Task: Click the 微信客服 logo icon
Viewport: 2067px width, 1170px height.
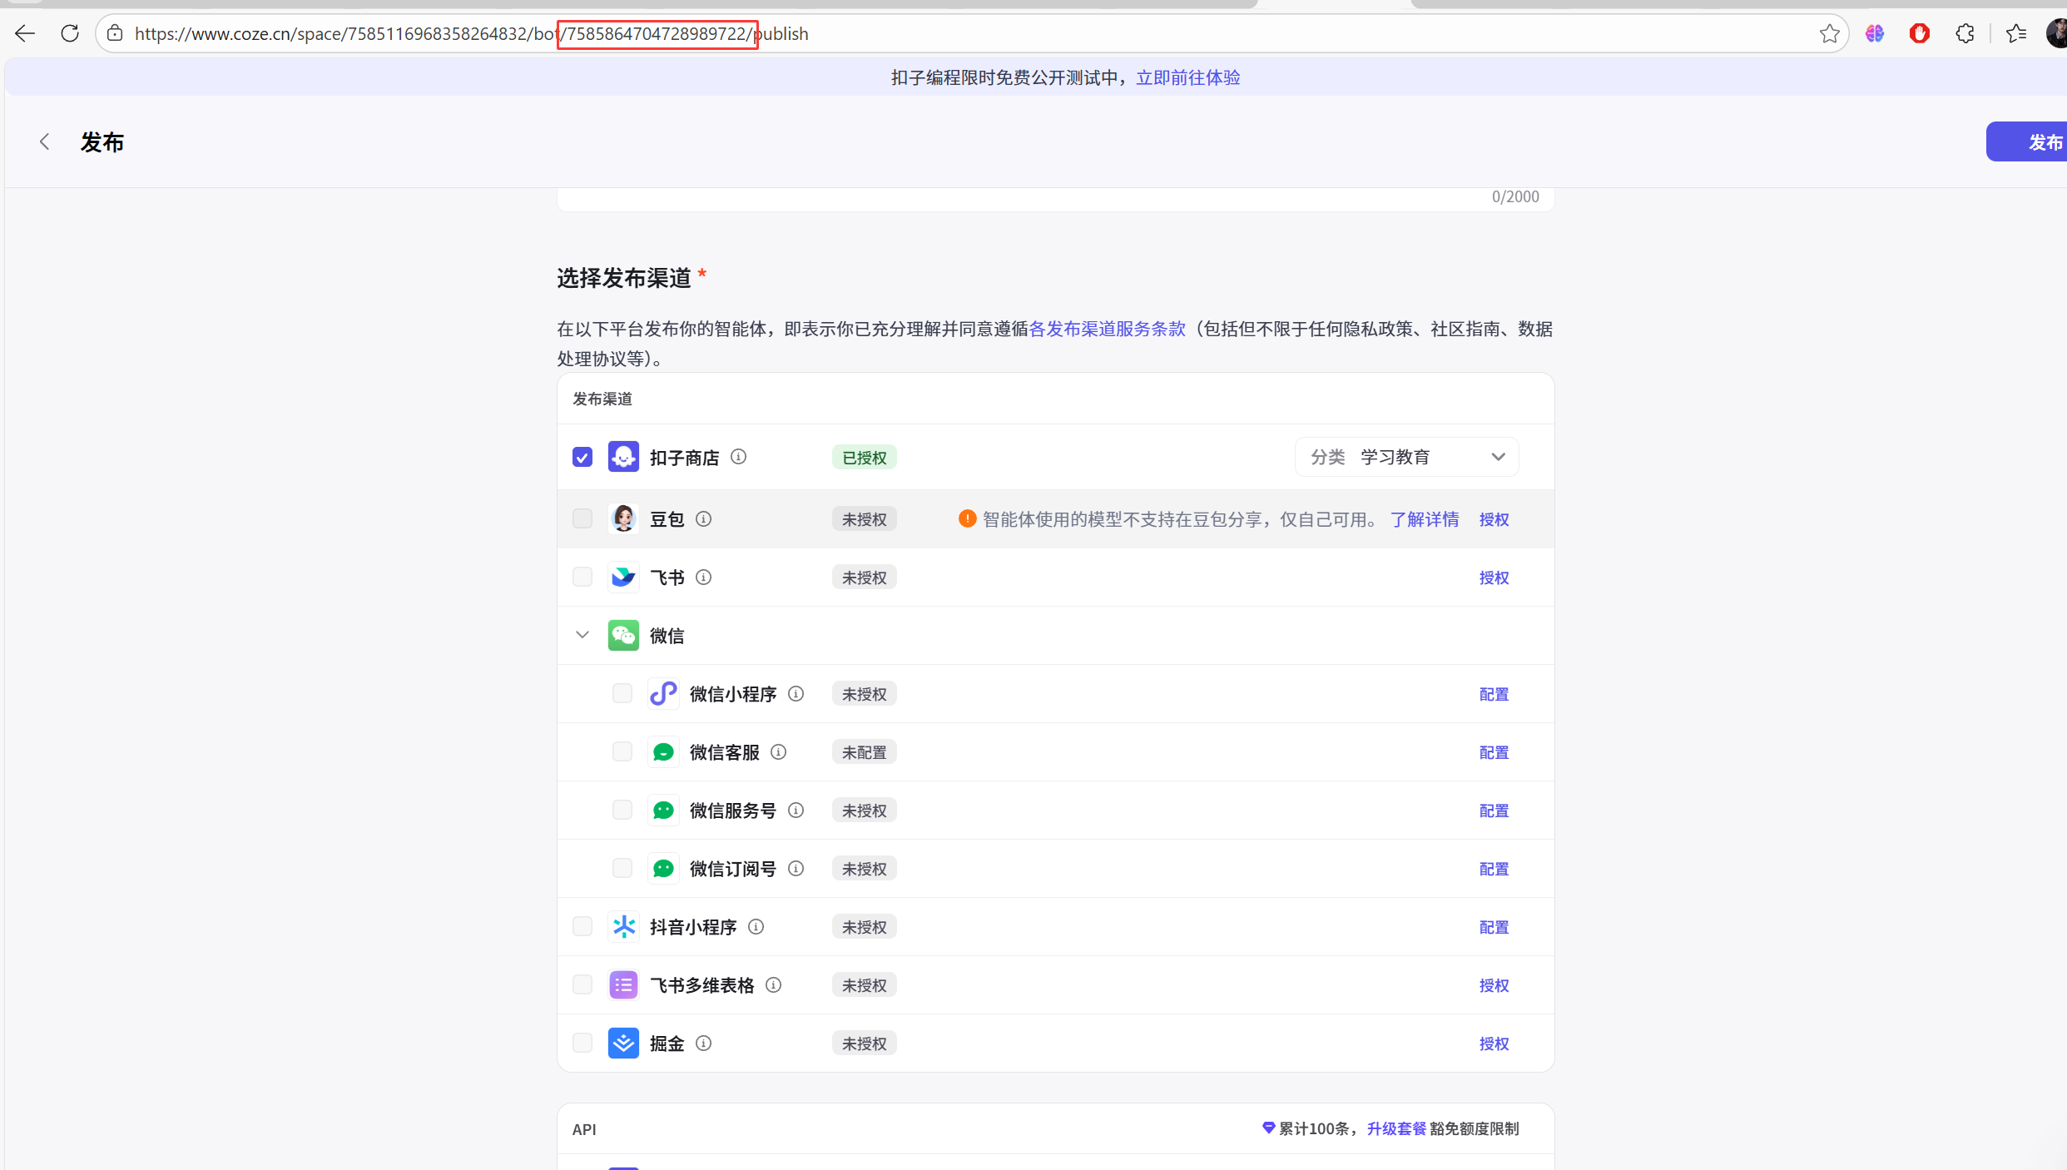Action: coord(663,751)
